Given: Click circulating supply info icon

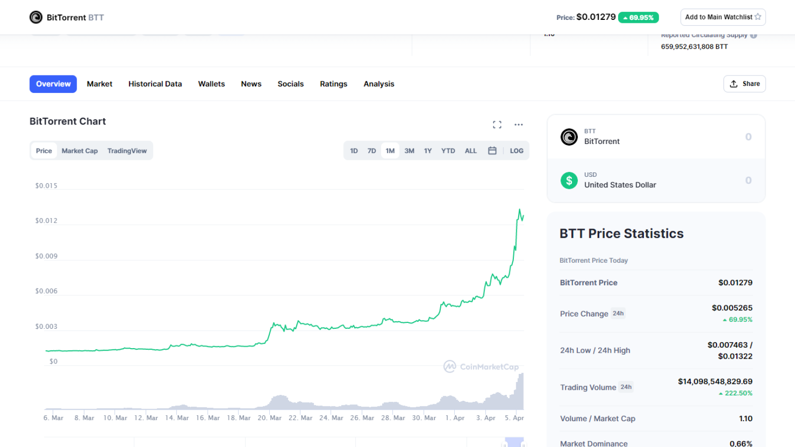Looking at the screenshot, I should tap(754, 35).
